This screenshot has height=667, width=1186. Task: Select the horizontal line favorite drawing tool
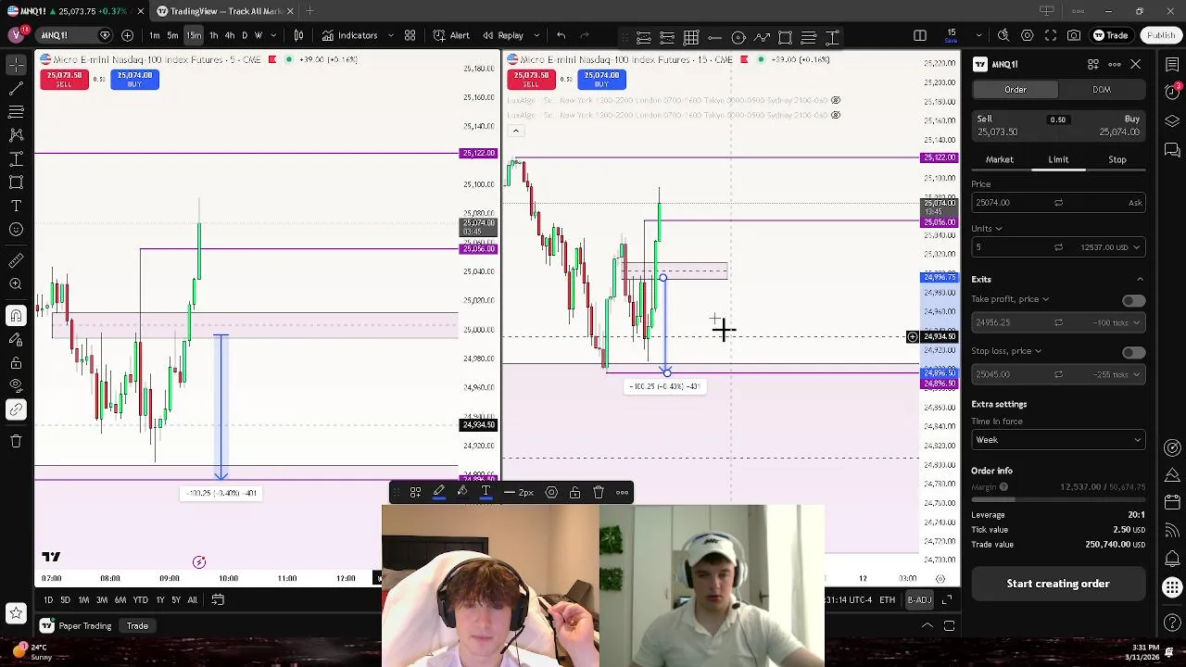coord(714,37)
